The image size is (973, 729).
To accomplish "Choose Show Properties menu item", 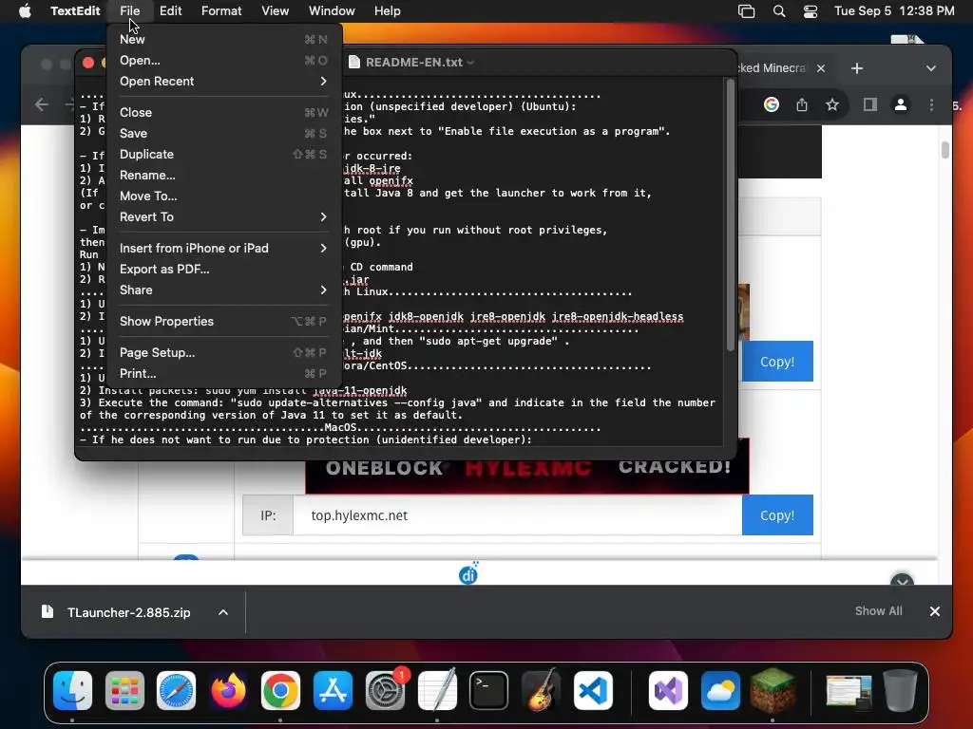I will pos(223,321).
